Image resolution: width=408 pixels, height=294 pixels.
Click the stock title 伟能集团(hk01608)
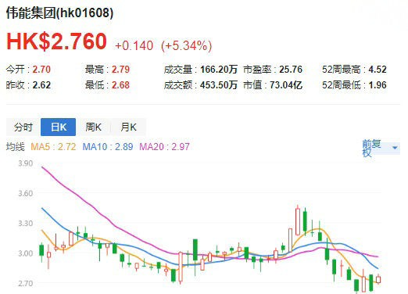pyautogui.click(x=59, y=13)
